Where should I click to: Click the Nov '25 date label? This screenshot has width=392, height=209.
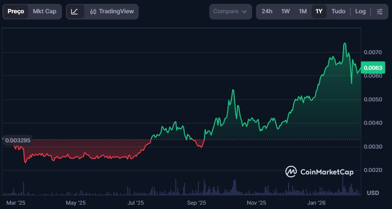coord(256,203)
